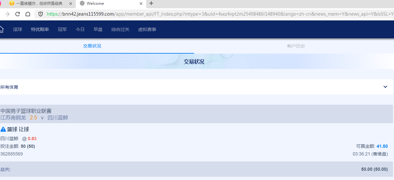Click the winnable amount 41.50
394x180 pixels.
click(x=382, y=146)
